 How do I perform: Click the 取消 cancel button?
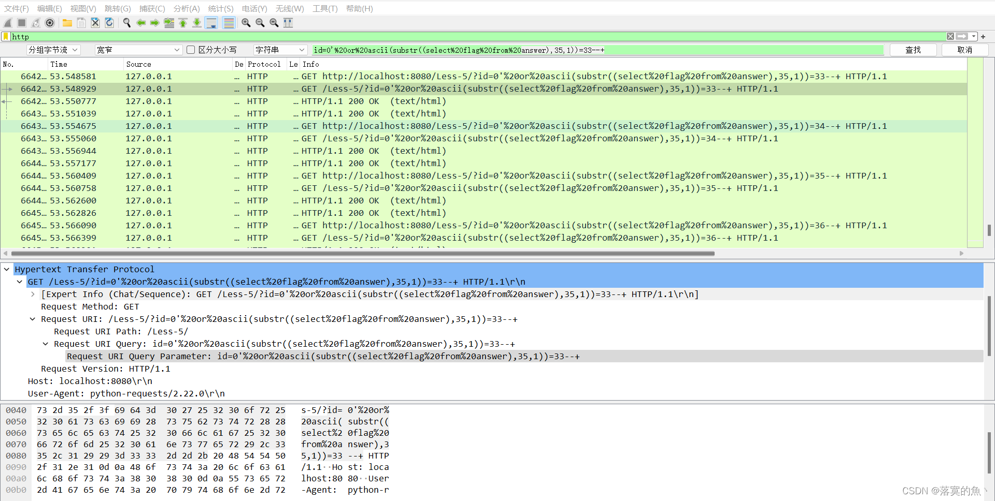click(965, 50)
